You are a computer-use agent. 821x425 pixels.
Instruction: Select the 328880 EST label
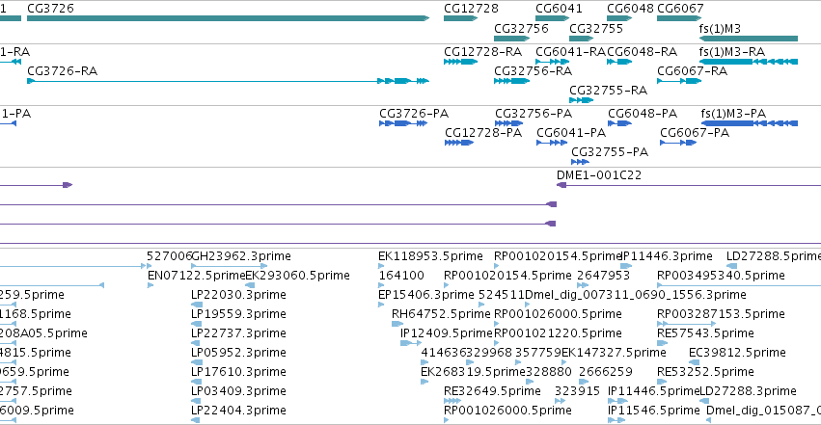pos(549,372)
